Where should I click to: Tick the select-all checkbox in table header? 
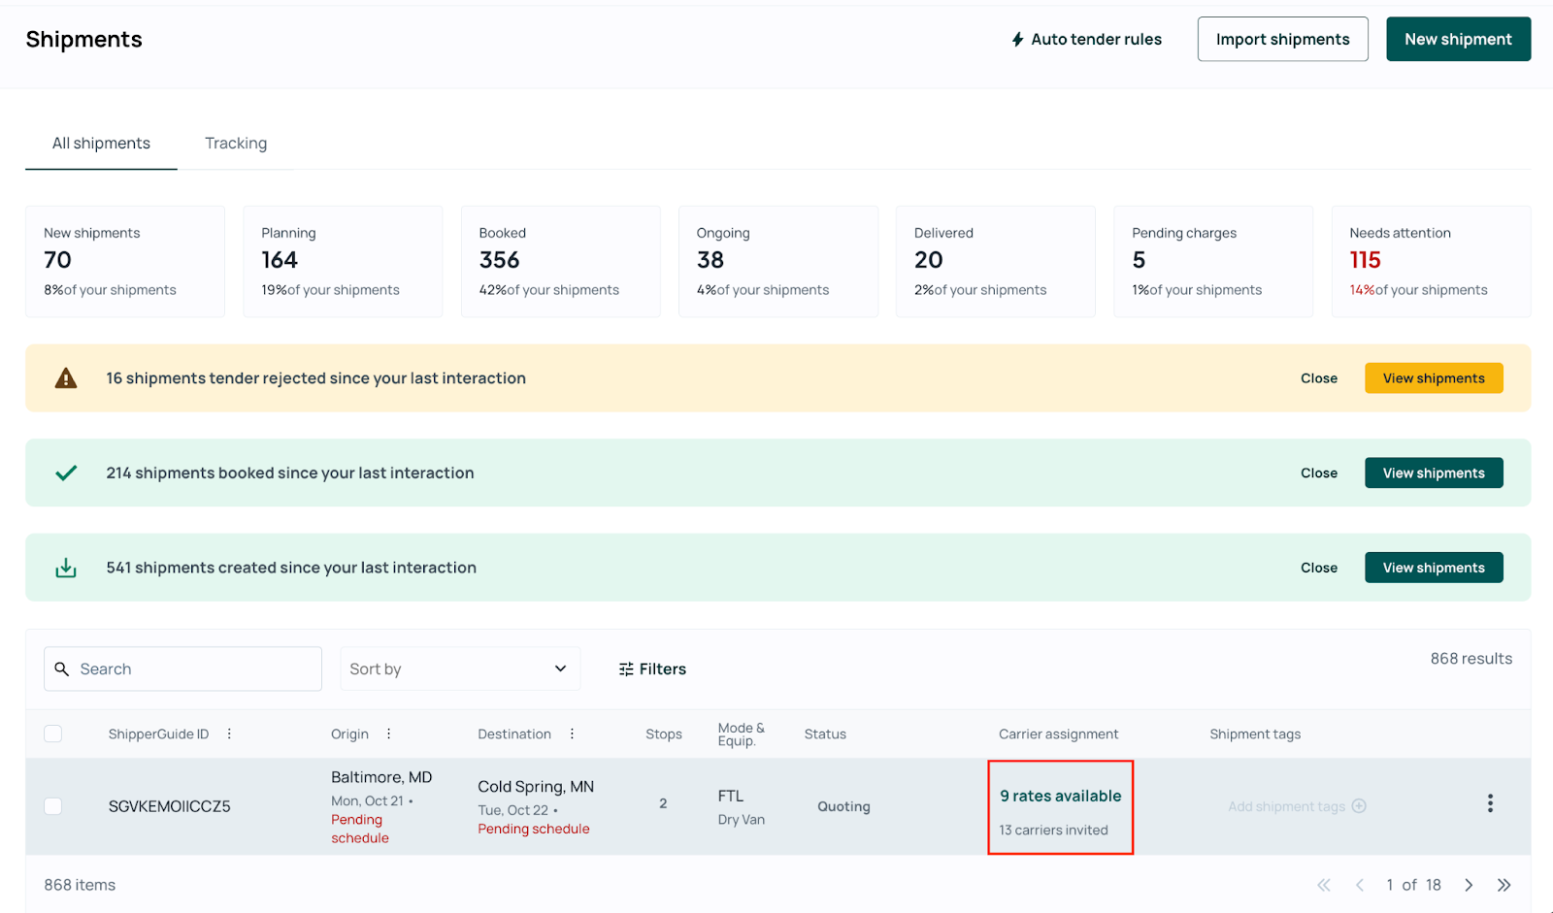pyautogui.click(x=53, y=734)
